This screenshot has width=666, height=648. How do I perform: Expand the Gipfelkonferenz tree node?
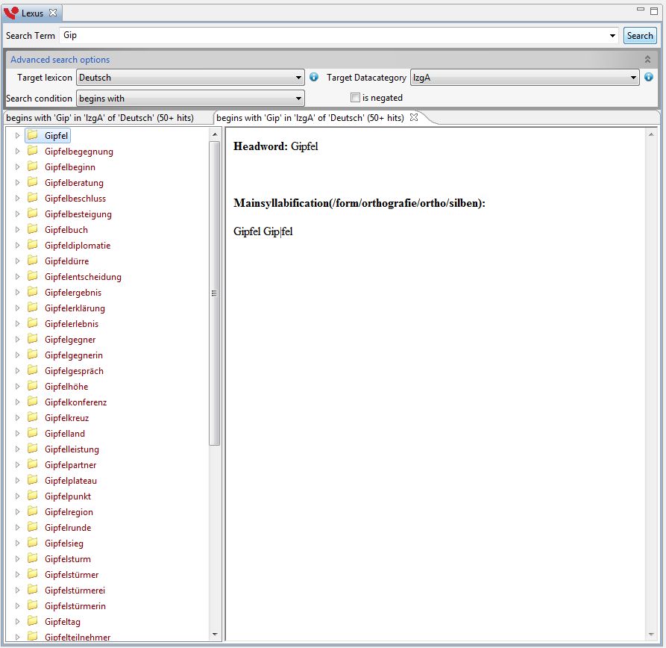point(18,402)
